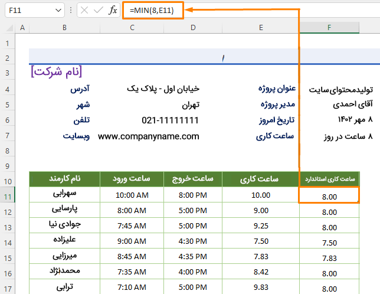The height and width of the screenshot is (294, 380).
Task: Select column F header
Action: coord(329,28)
